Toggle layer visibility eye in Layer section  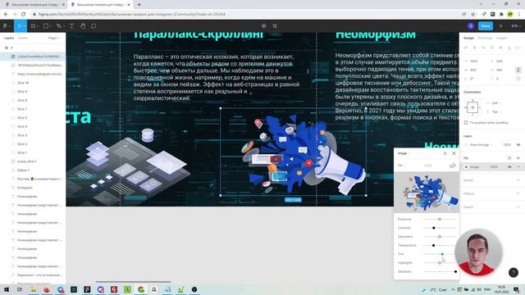(518, 145)
